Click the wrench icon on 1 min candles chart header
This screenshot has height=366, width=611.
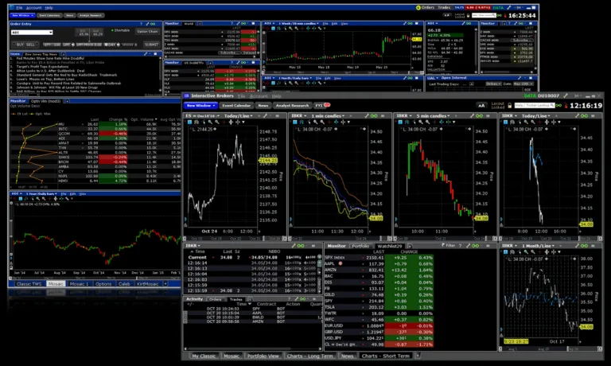coord(366,115)
